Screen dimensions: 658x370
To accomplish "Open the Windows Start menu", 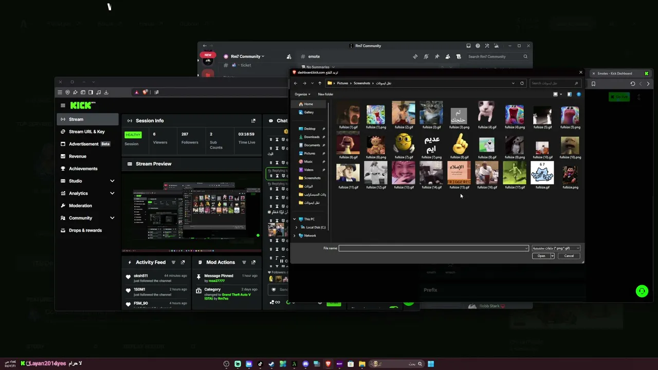I will [x=431, y=364].
